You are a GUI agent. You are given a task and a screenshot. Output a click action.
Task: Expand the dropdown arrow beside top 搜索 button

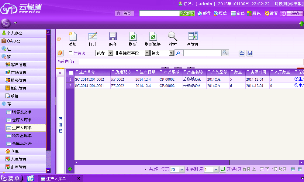coord(193,13)
